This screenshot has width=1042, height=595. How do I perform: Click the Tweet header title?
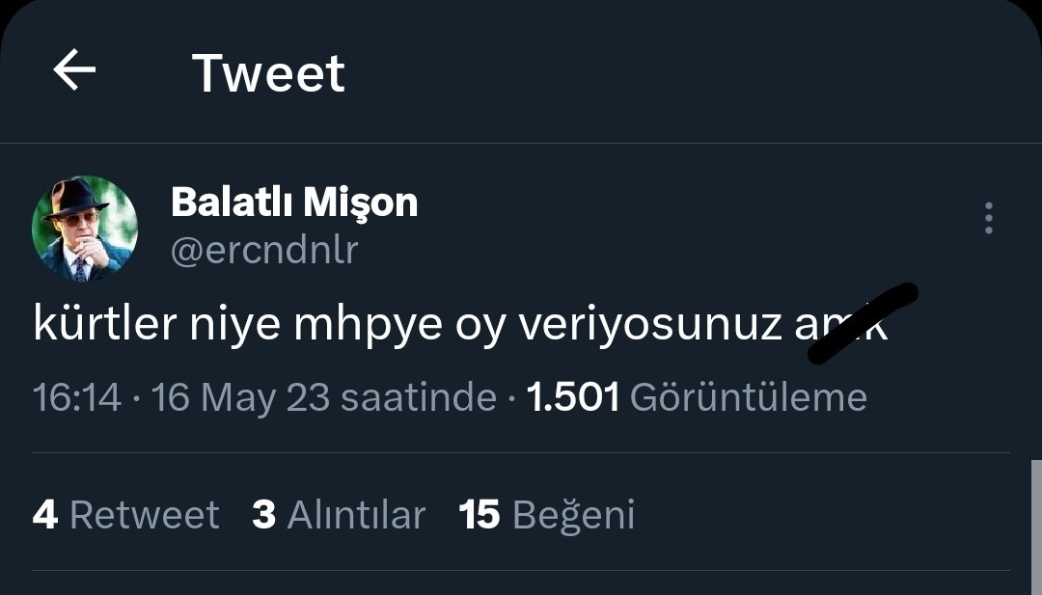[x=268, y=73]
